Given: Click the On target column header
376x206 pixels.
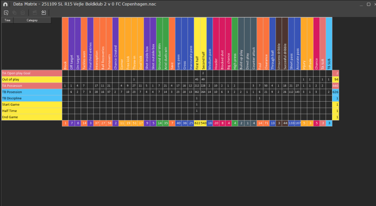Looking at the screenshot, I should click(78, 43).
